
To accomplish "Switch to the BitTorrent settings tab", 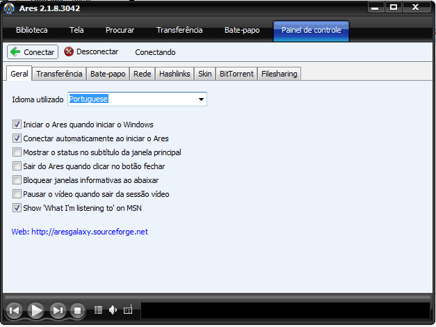I will click(236, 74).
